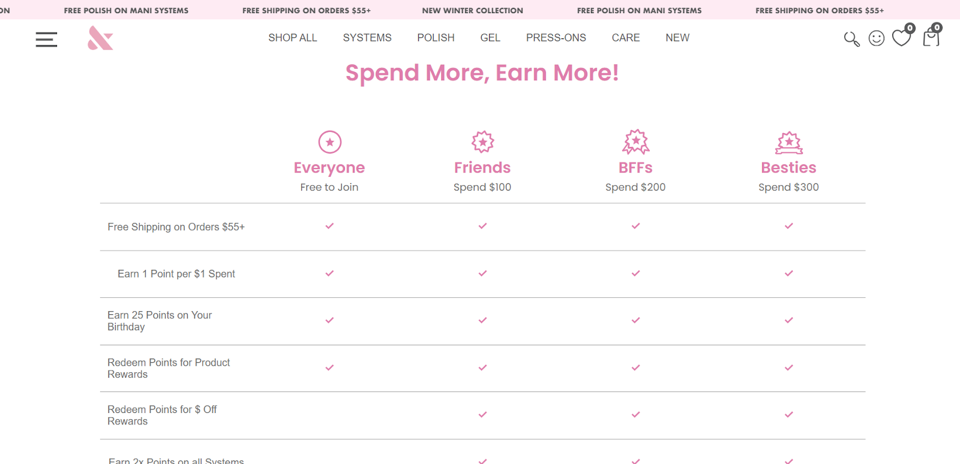Click the wishlist counter badge showing 0
Screen dimensions: 960x464
pos(909,28)
